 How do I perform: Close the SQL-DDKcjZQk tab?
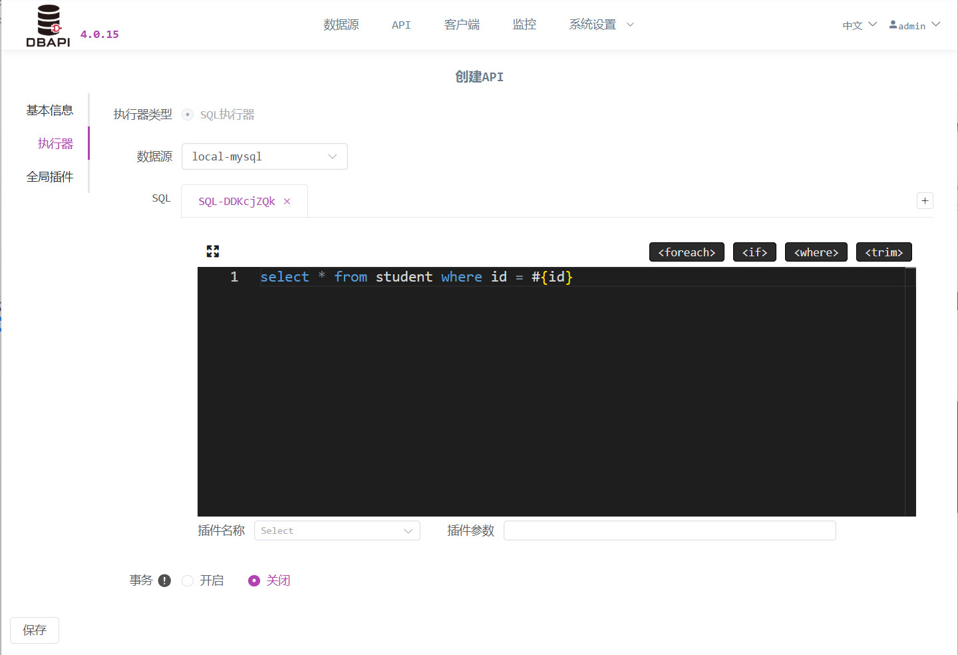point(287,200)
